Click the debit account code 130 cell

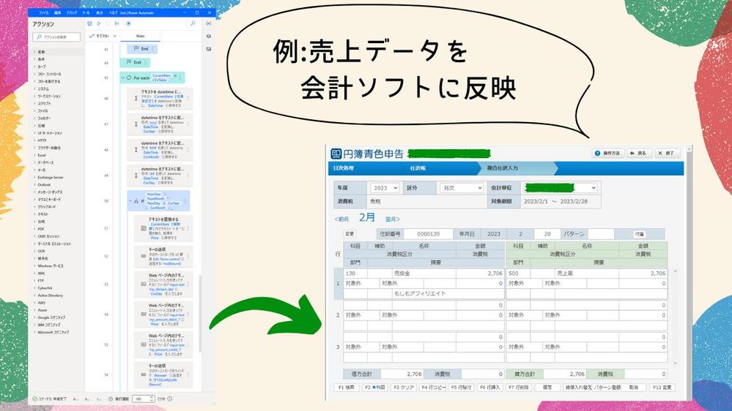[355, 274]
